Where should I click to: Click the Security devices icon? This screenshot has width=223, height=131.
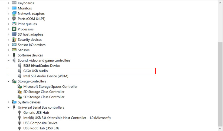point(14,40)
